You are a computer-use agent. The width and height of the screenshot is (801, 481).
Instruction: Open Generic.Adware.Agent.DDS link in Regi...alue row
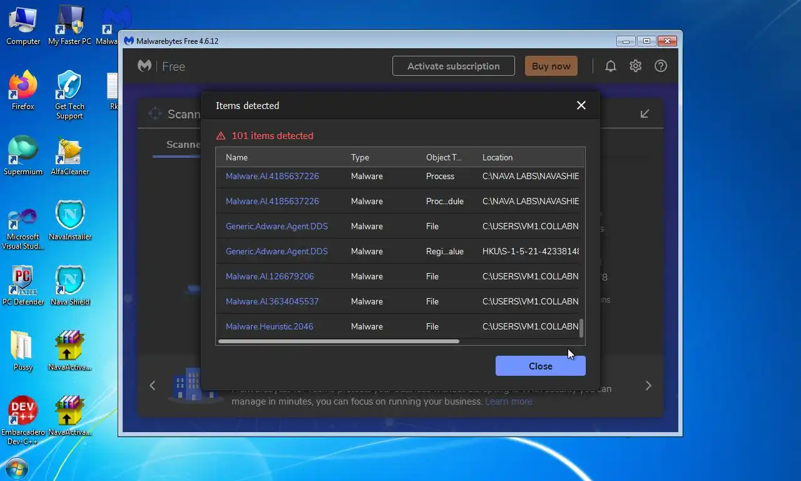(x=277, y=251)
